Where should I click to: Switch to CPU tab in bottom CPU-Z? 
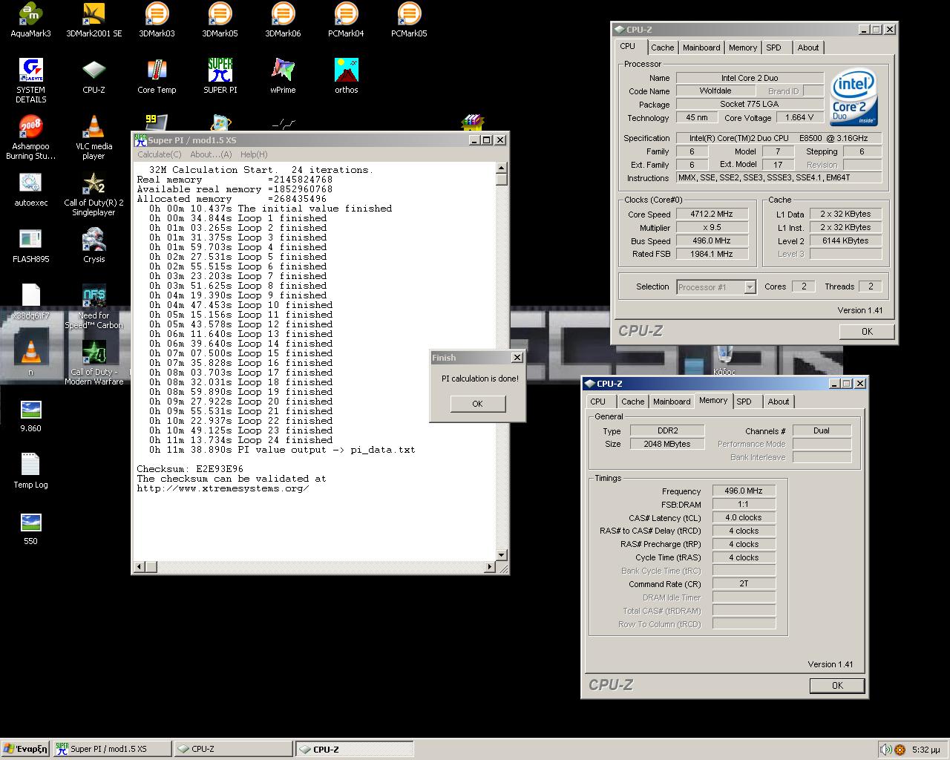[x=598, y=402]
